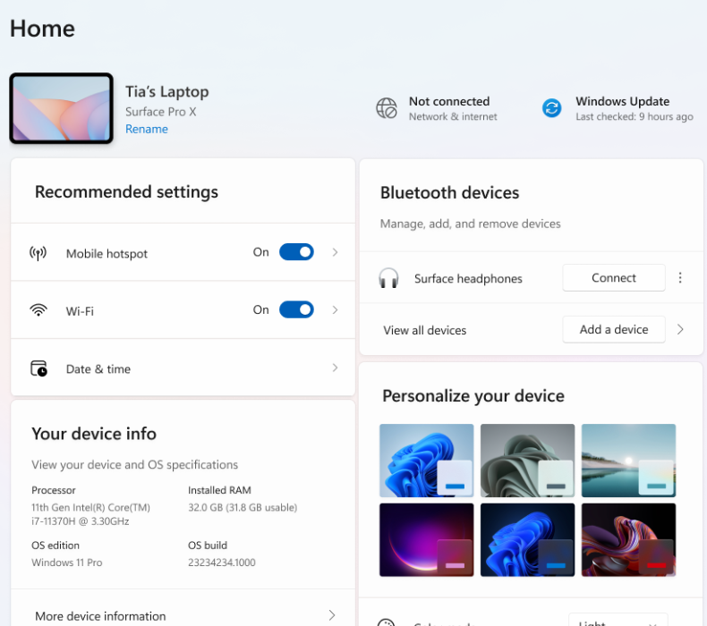Click the Windows Update sync icon
The height and width of the screenshot is (626, 707).
[551, 108]
